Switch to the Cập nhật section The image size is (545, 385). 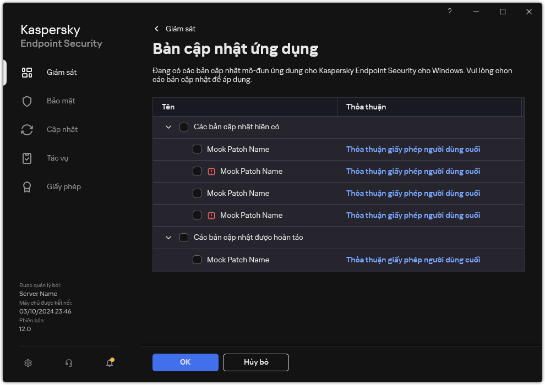62,129
